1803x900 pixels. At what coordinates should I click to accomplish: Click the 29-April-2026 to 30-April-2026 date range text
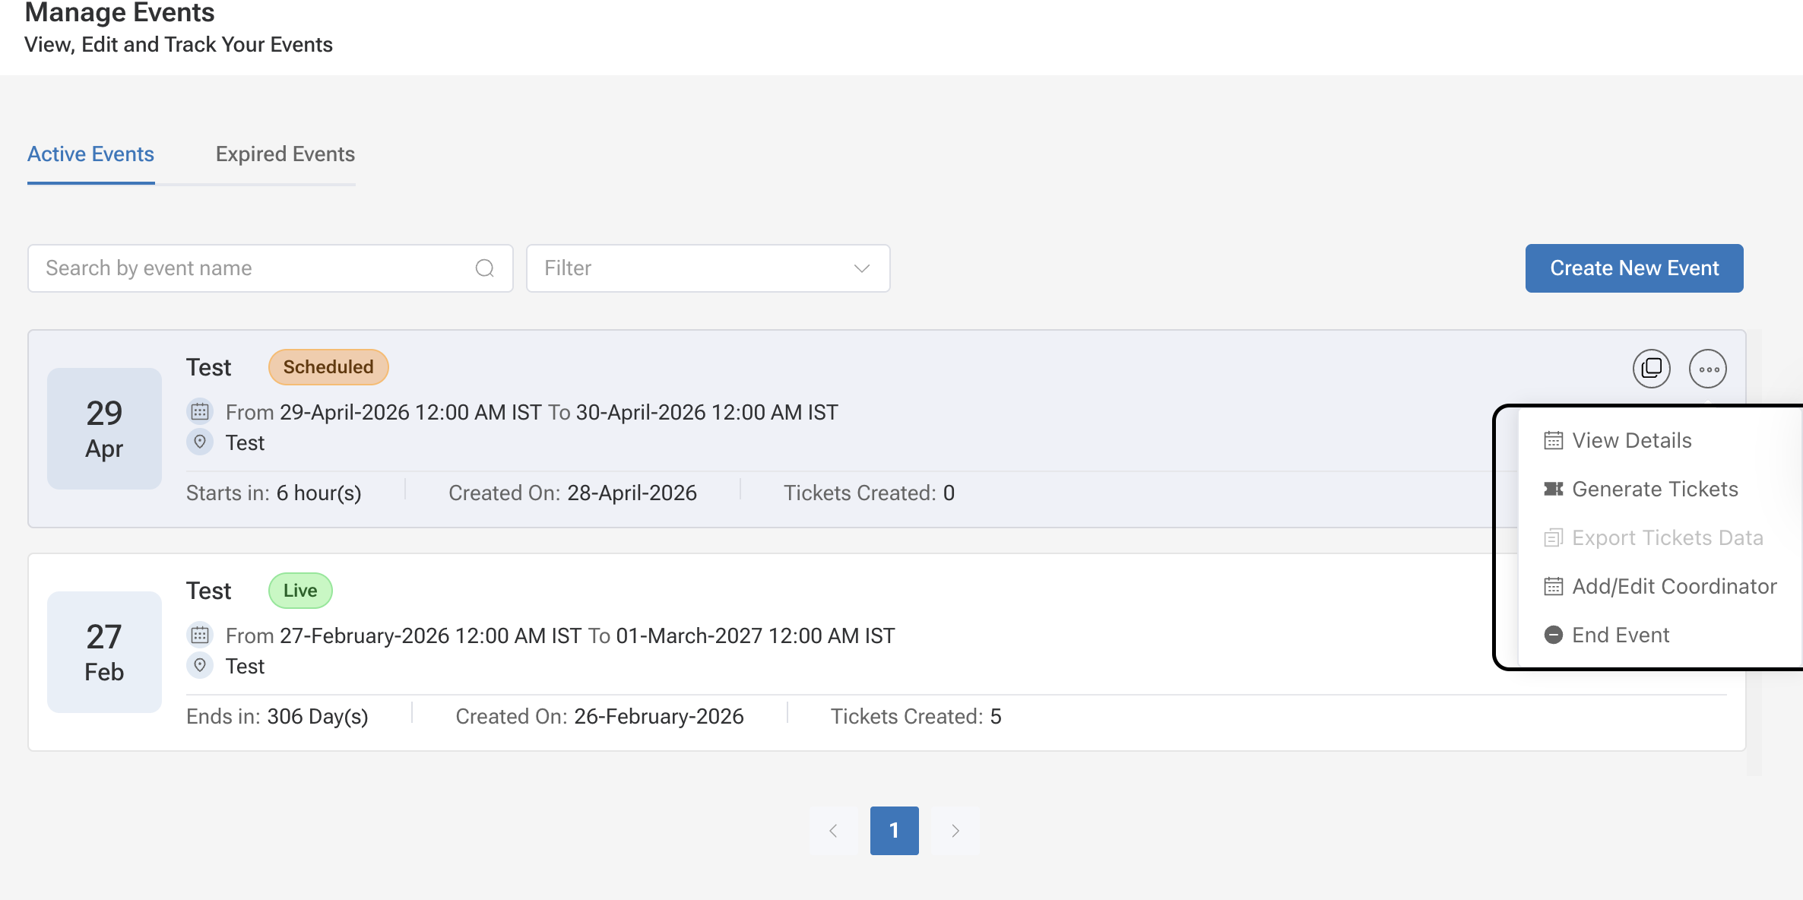pyautogui.click(x=532, y=413)
